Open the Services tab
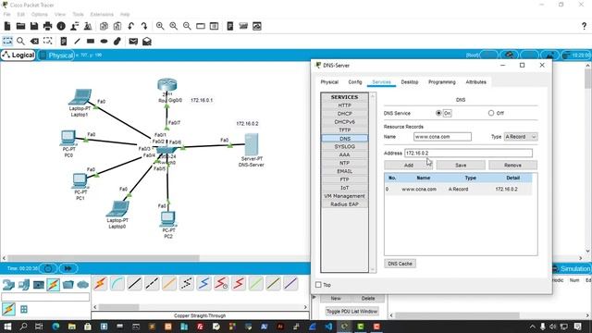592x333 pixels. point(381,82)
